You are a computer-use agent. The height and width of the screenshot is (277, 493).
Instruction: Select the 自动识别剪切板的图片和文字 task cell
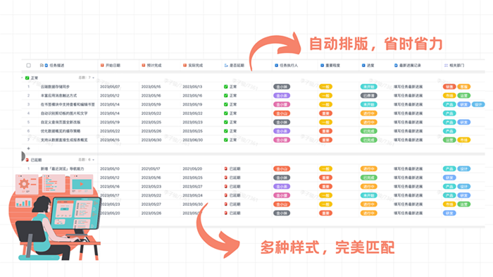pos(64,113)
